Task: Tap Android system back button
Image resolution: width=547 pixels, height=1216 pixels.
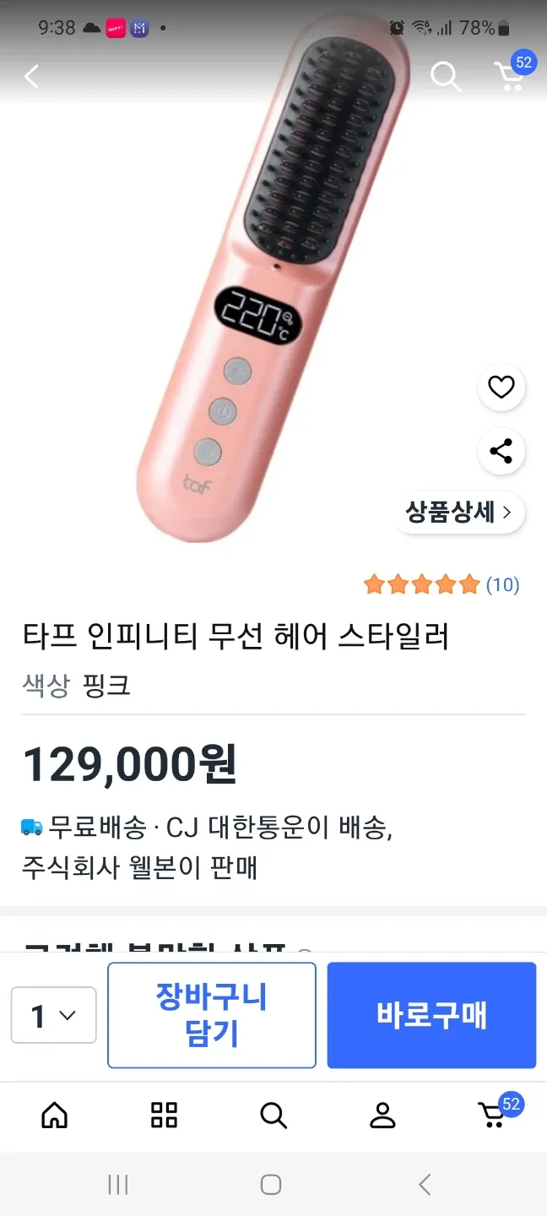Action: (x=425, y=1185)
